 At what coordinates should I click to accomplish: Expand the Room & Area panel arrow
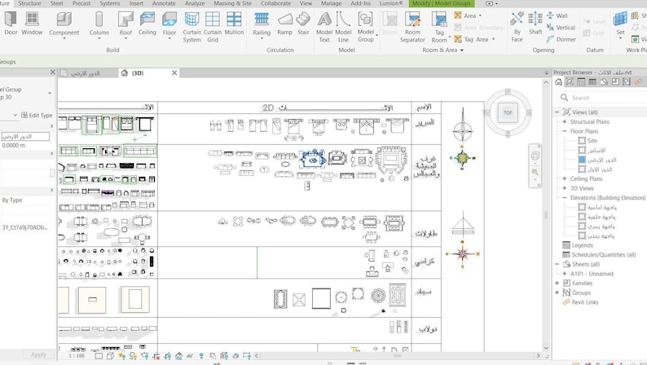[462, 51]
